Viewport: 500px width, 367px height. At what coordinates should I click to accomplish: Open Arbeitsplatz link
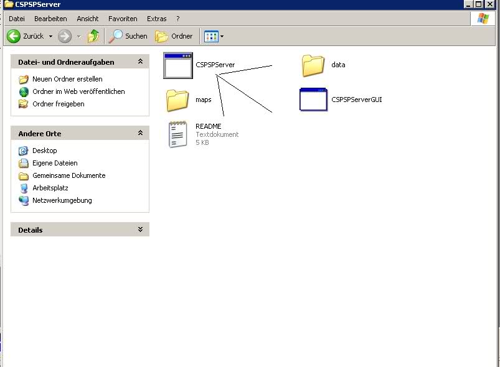[50, 188]
